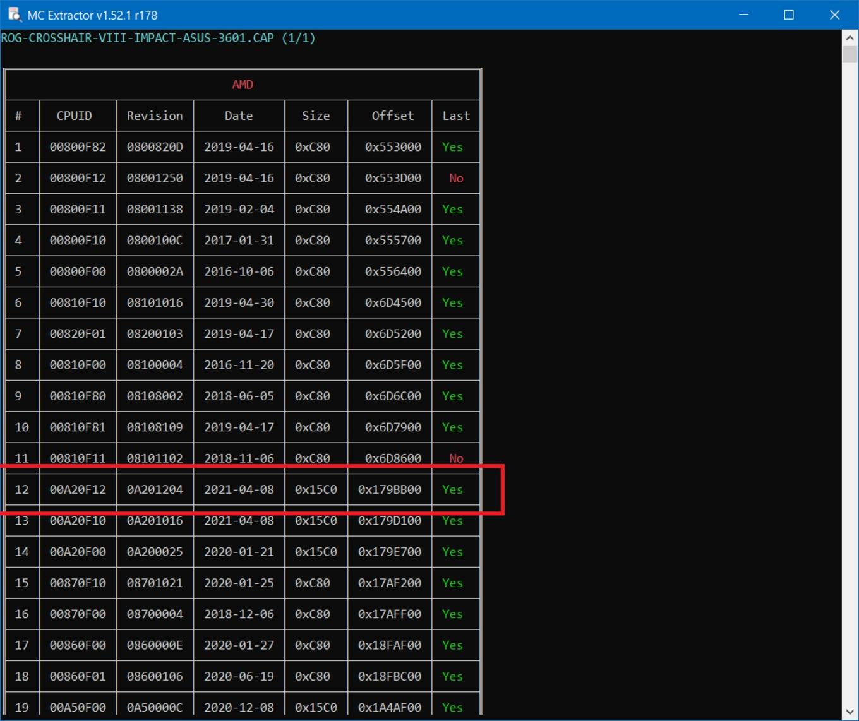Click revision value 0800100C
Screen dimensions: 859x721
click(x=155, y=241)
